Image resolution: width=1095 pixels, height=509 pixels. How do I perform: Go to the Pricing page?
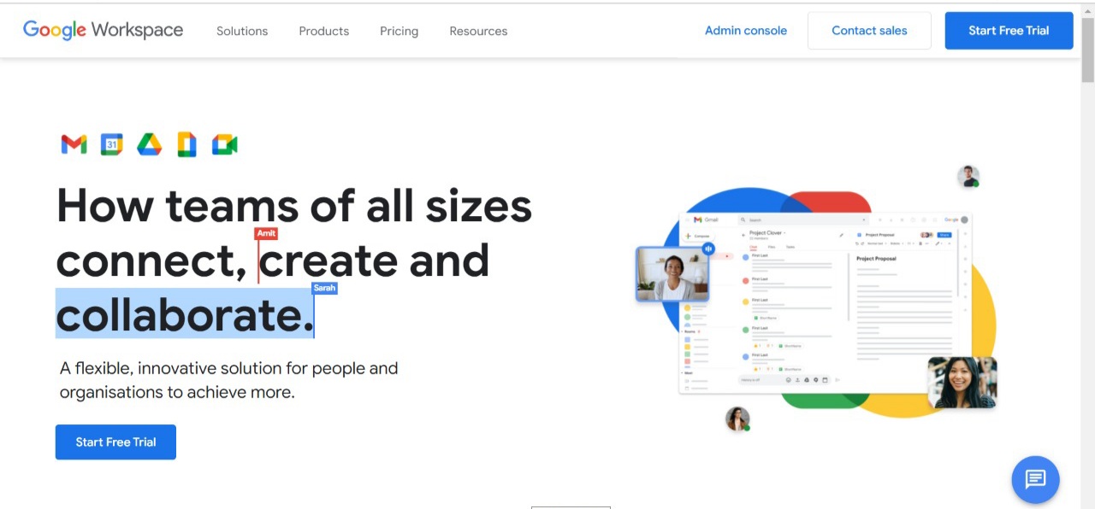[399, 31]
